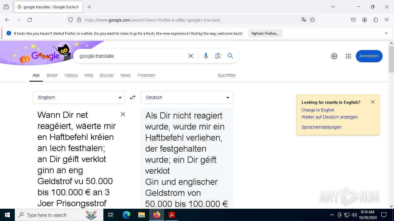Open the Finanzen tab

[x=147, y=75]
